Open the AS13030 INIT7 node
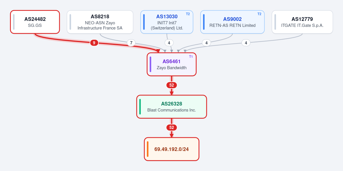 pos(167,22)
